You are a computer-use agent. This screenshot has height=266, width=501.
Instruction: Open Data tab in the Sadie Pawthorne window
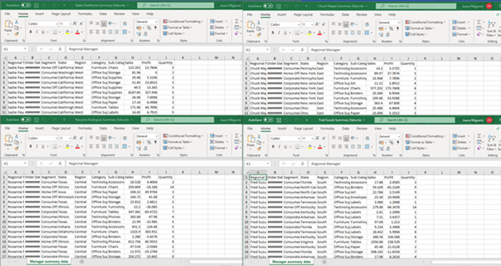[103, 14]
